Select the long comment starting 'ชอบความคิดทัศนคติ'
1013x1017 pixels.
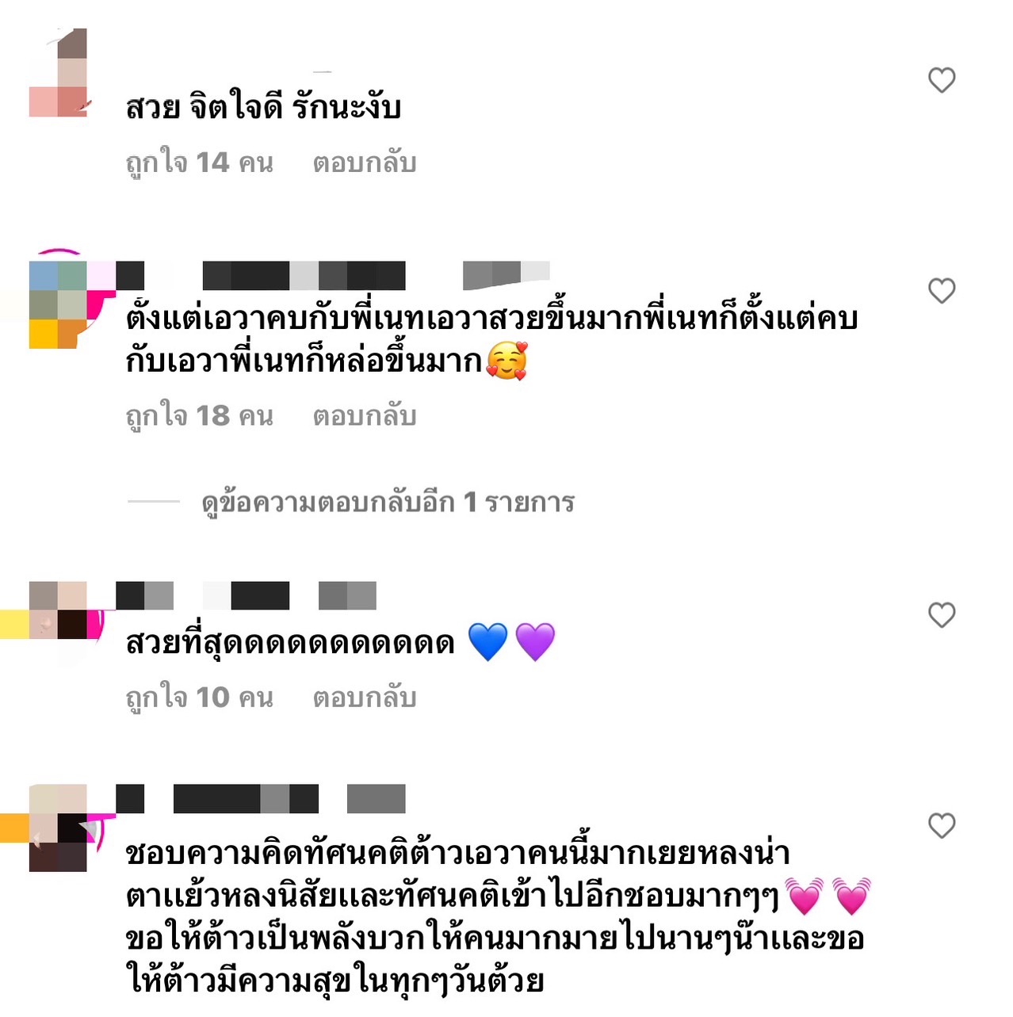coord(498,917)
